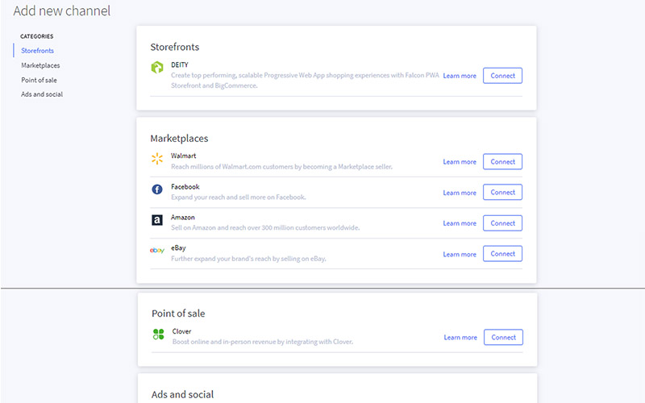Click 'Further expand your brand's reach' description
This screenshot has height=403, width=645.
pyautogui.click(x=248, y=259)
